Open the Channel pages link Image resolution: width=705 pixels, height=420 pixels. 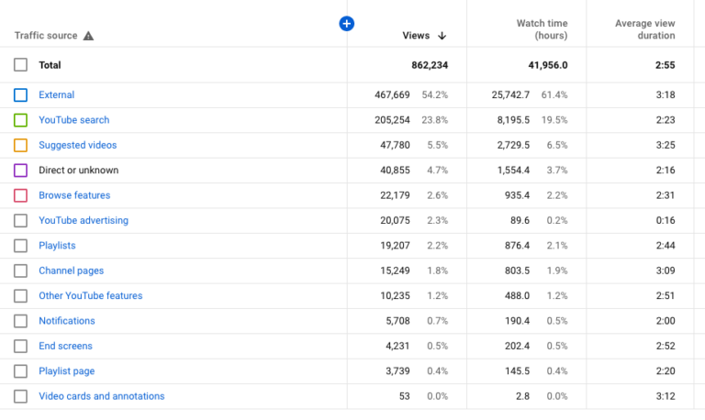(x=71, y=271)
